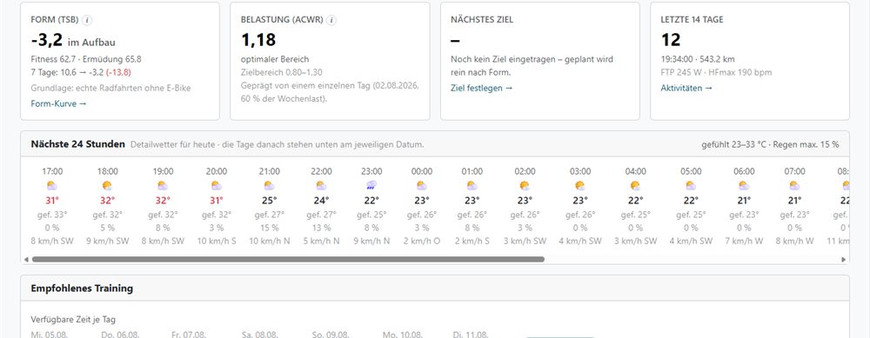The image size is (870, 338).
Task: Click 'Grundlage: echte Radfahrten ohne E-Bike' note
Action: pos(111,88)
